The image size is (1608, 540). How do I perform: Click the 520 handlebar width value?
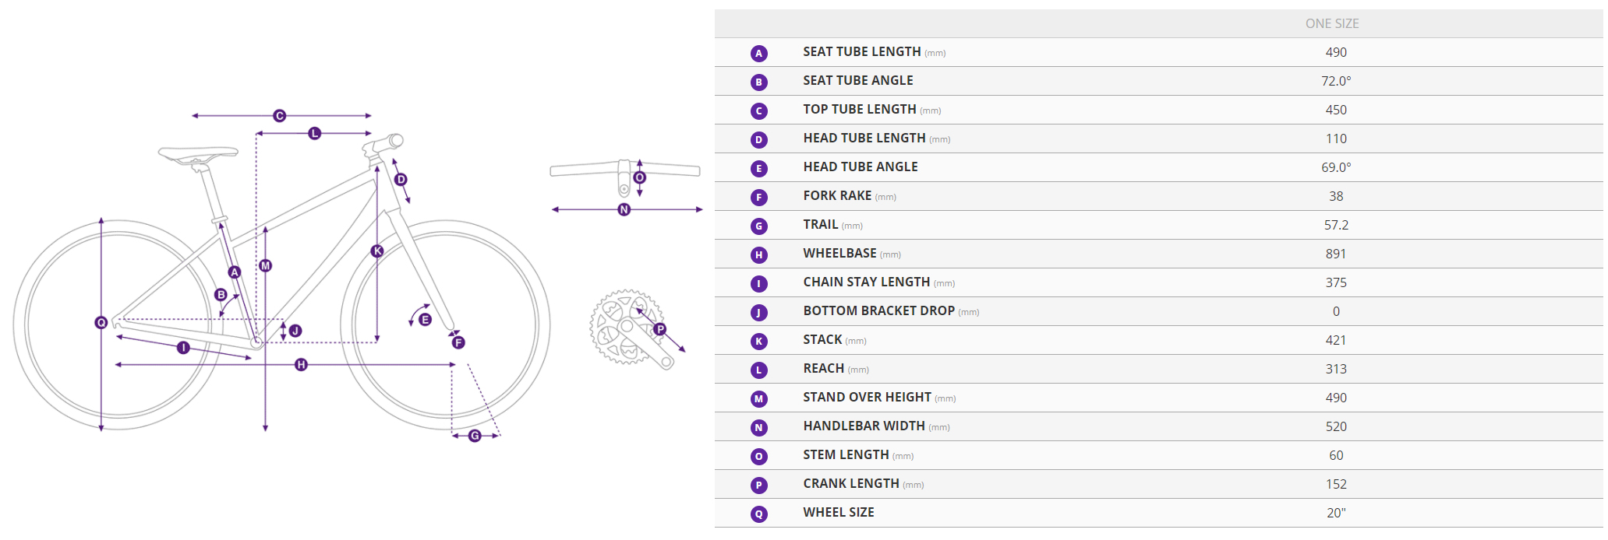pos(1335,426)
